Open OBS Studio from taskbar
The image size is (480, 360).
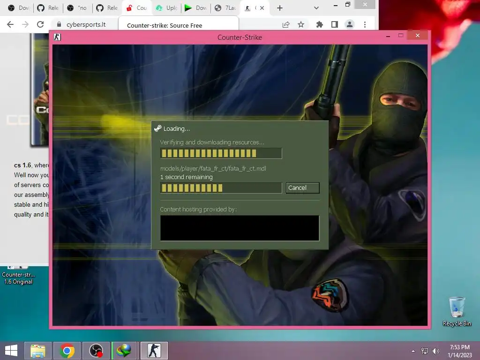pyautogui.click(x=96, y=351)
